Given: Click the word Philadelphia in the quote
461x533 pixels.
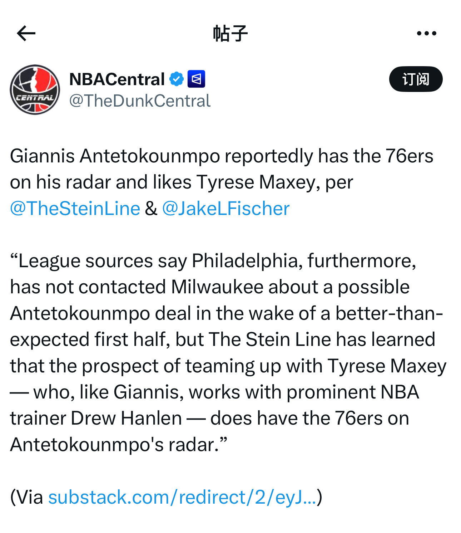Looking at the screenshot, I should (x=245, y=261).
